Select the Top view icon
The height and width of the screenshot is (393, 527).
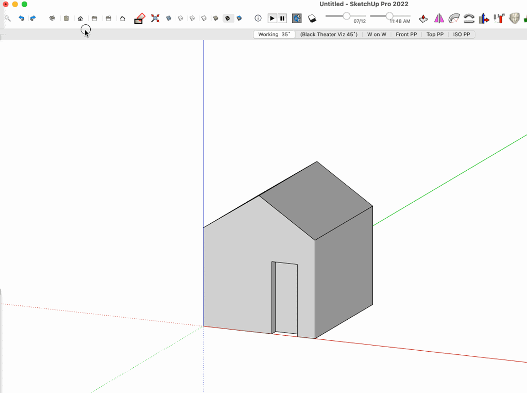[66, 19]
